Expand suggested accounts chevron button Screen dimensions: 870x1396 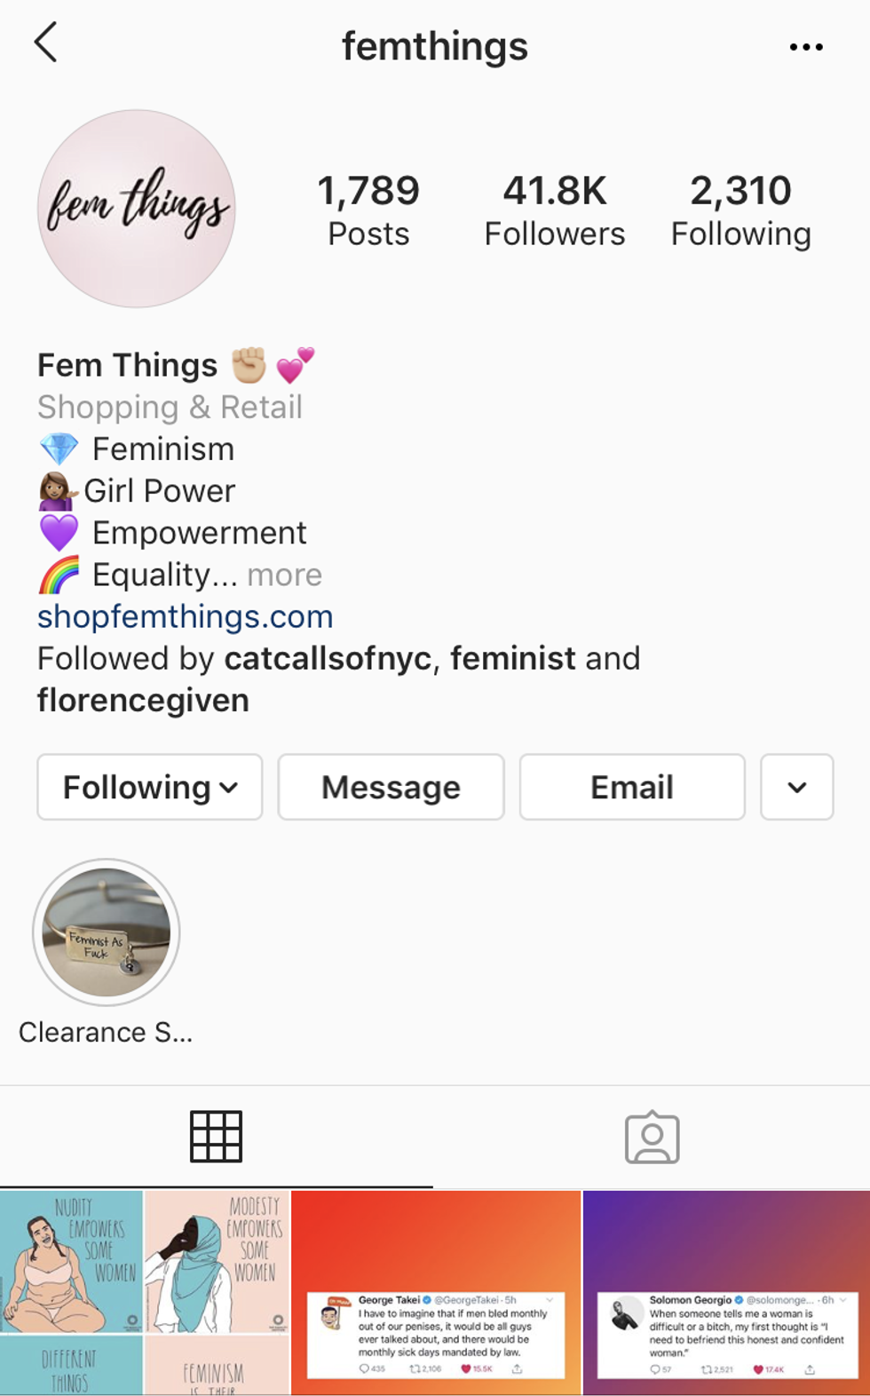[x=796, y=787]
